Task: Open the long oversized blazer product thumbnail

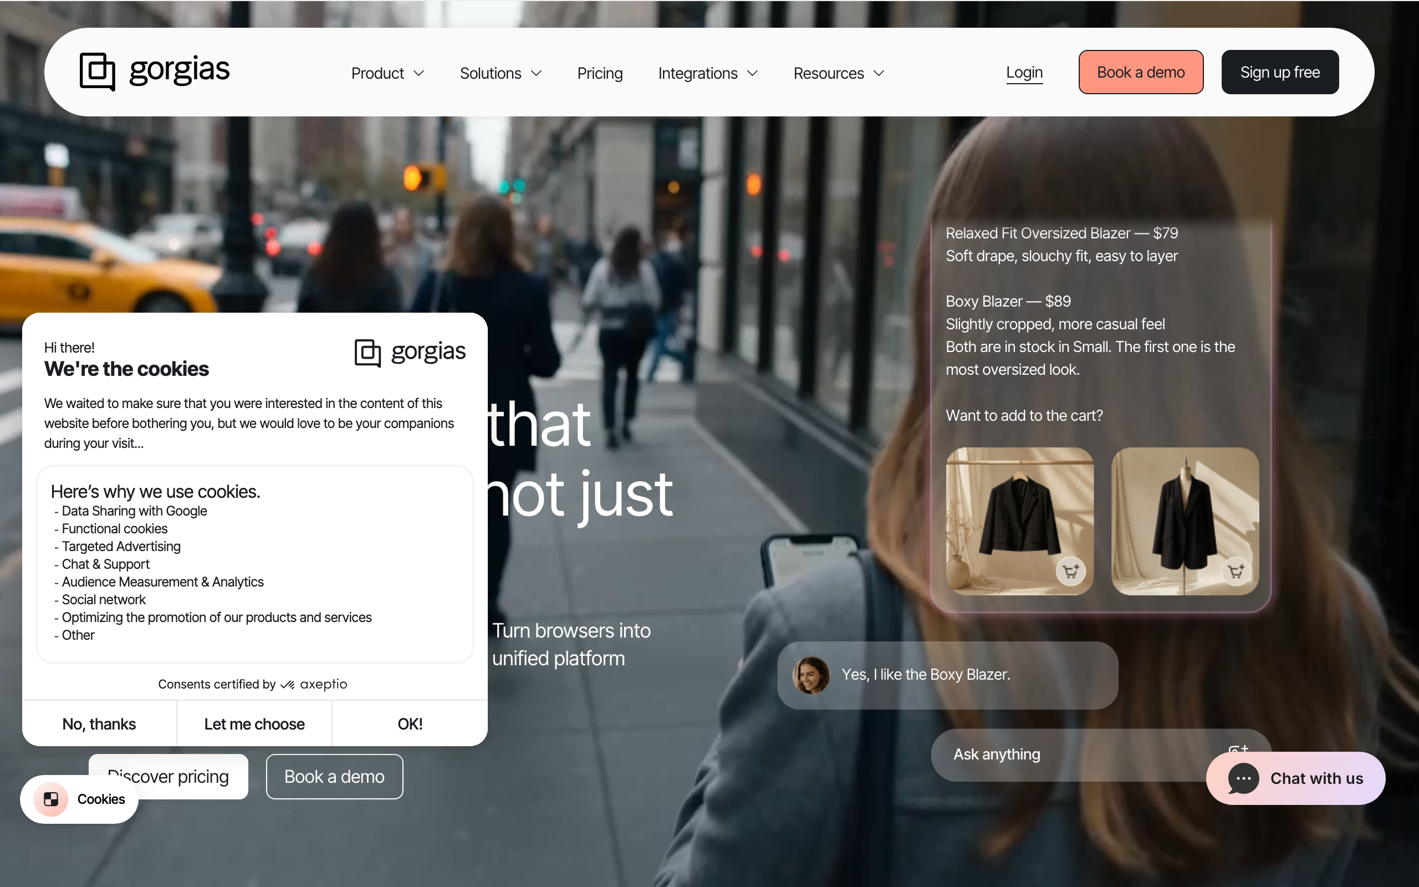Action: click(1185, 521)
